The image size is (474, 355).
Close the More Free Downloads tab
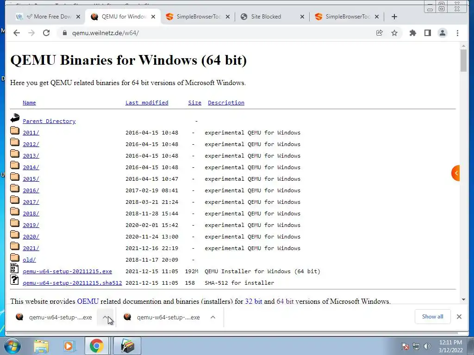click(x=78, y=17)
